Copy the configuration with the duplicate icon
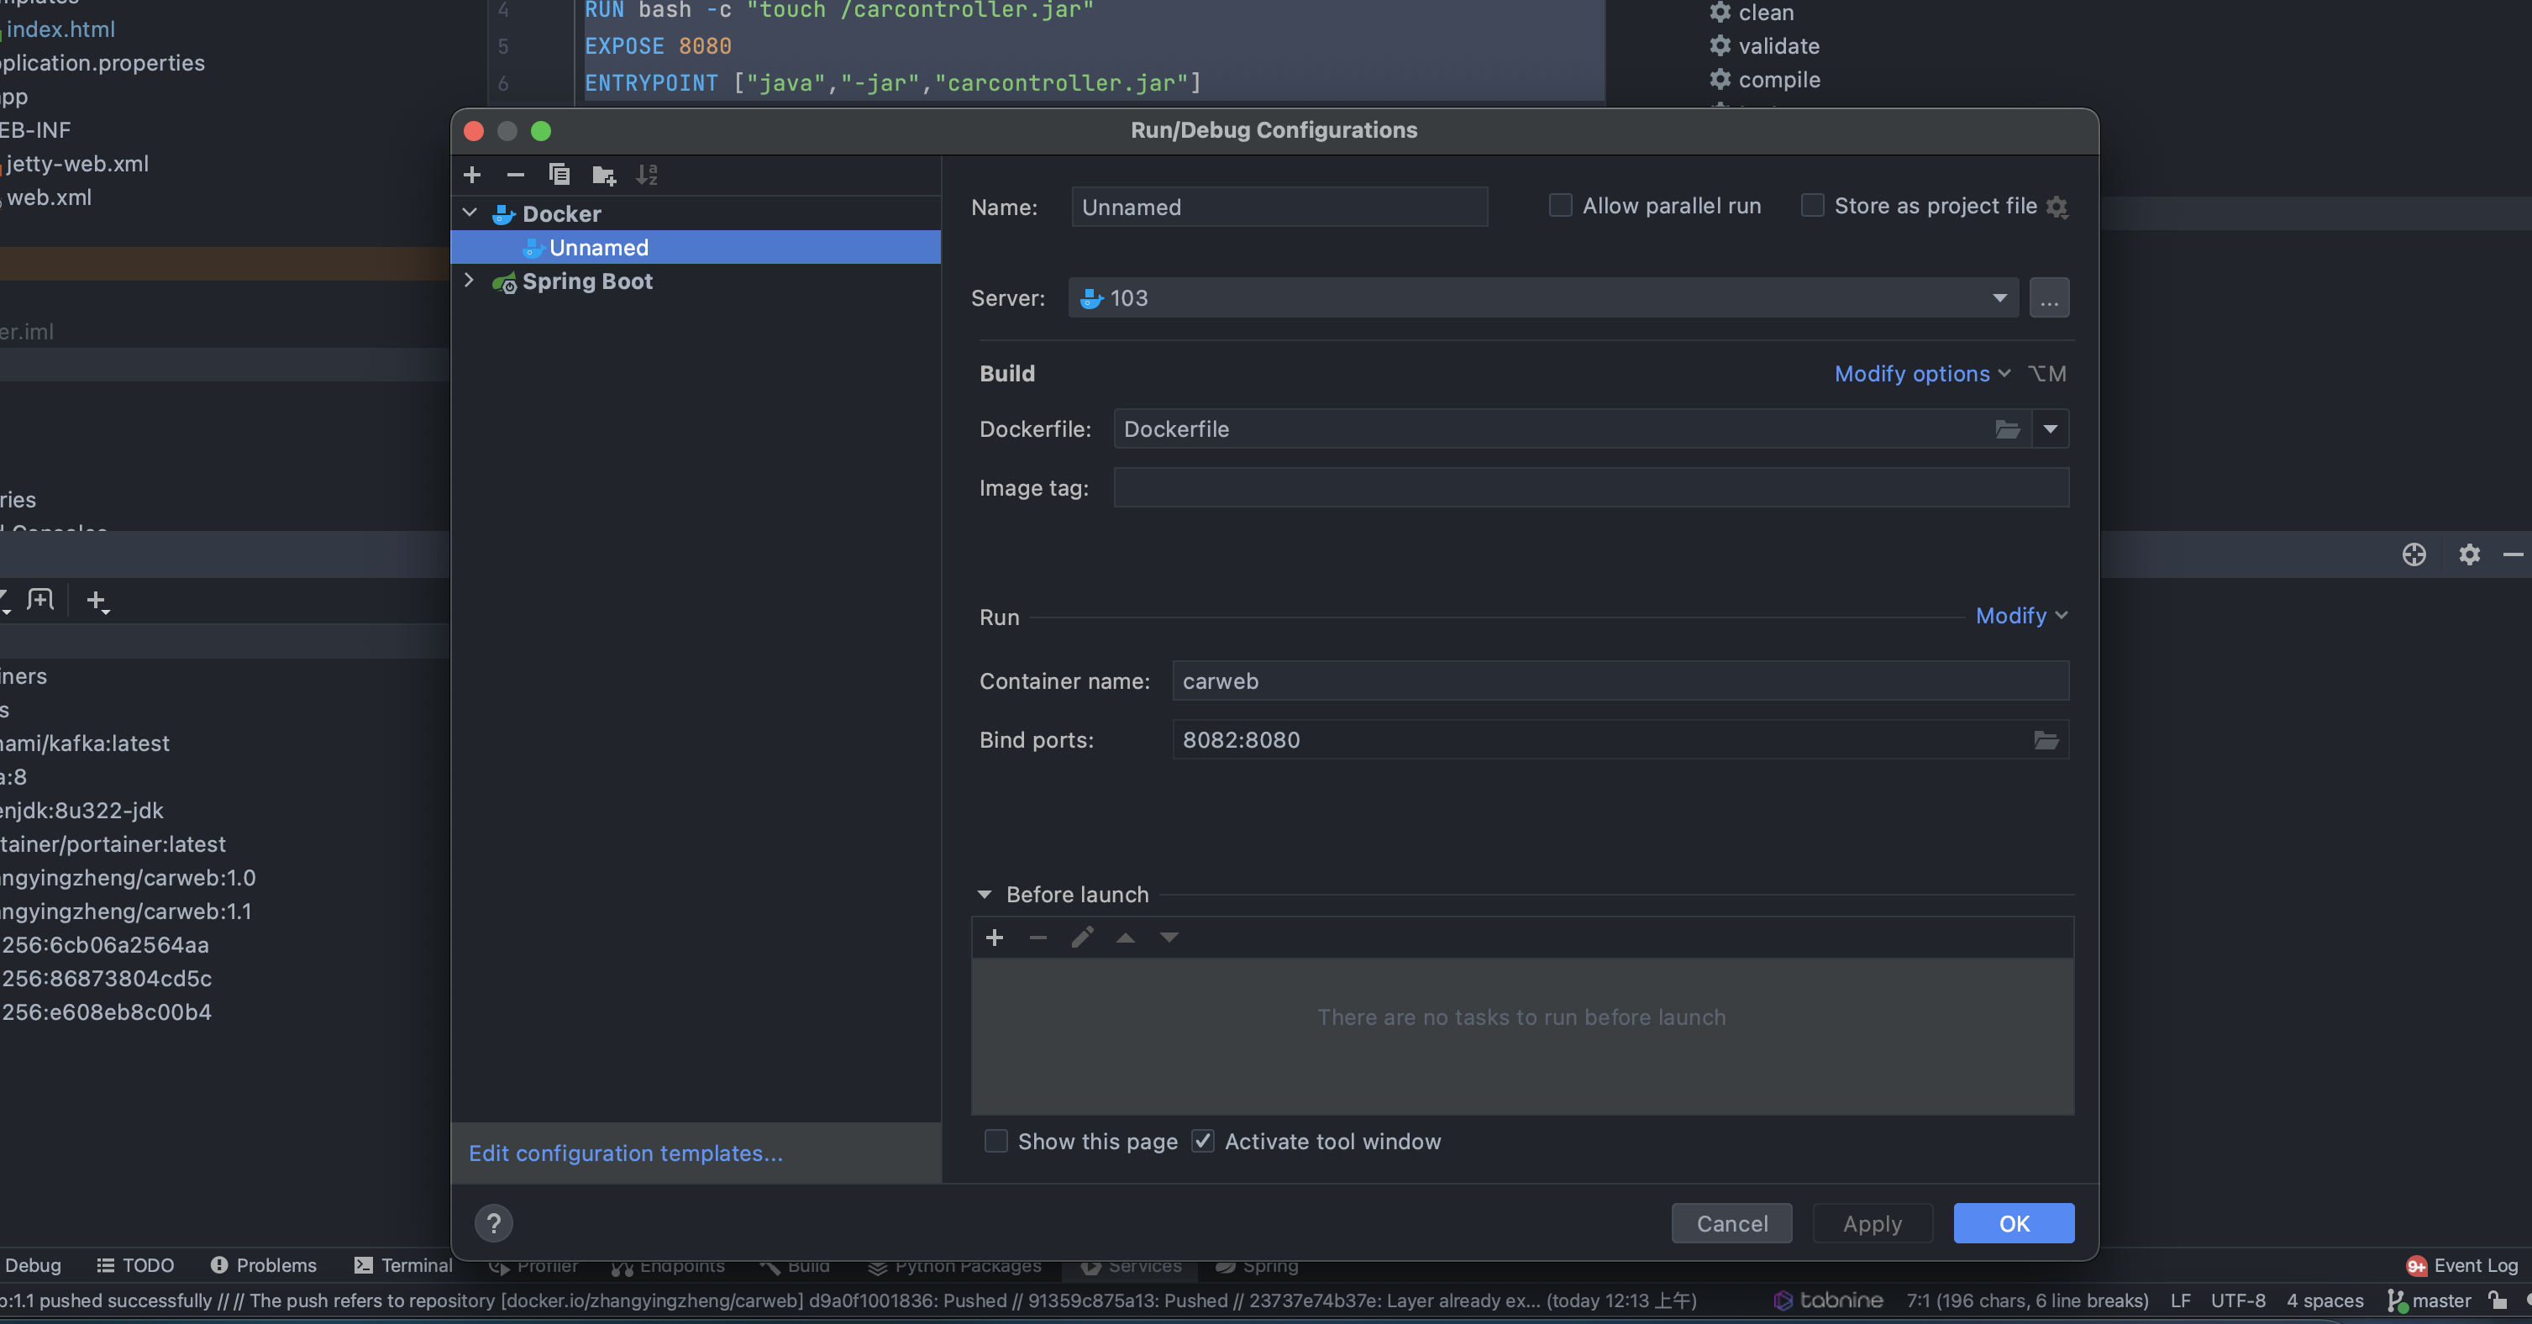Screen dimensions: 2532x1324 [559, 175]
